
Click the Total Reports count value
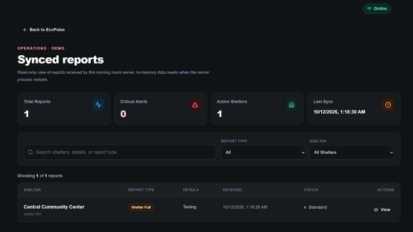coord(26,114)
